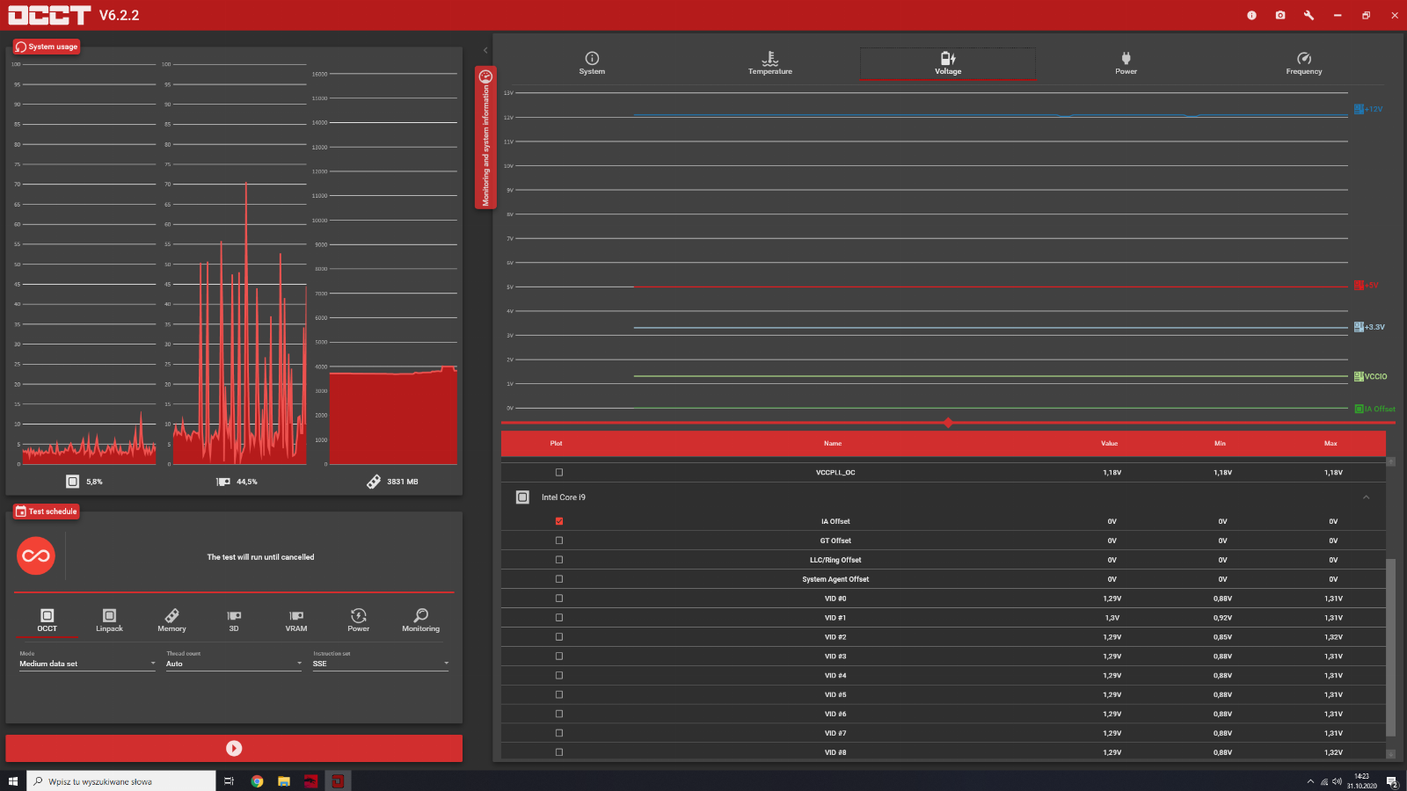Check the VID #1 plot checkbox

pyautogui.click(x=559, y=618)
